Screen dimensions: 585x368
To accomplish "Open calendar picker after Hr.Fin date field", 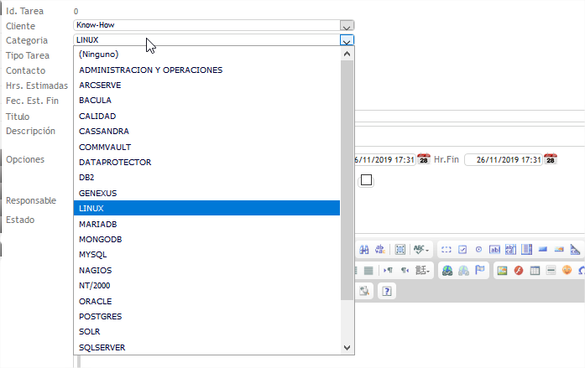I will 551,159.
